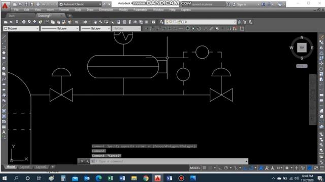Open the AutoCAD application menu logo
This screenshot has width=325, height=182.
[x=5, y=6]
